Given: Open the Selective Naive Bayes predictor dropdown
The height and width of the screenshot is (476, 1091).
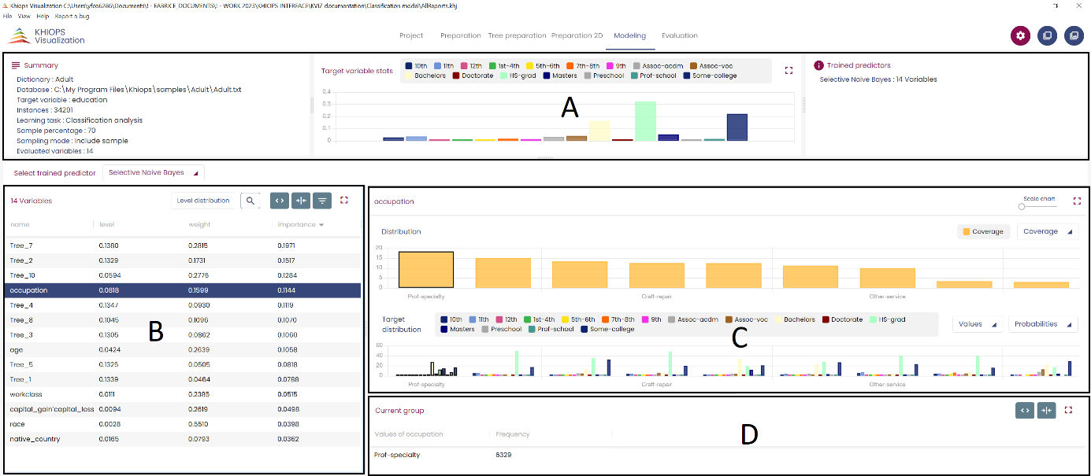Looking at the screenshot, I should pos(153,172).
